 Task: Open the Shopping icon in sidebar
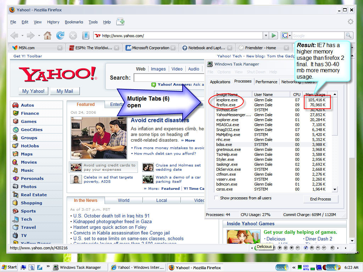pyautogui.click(x=15, y=203)
